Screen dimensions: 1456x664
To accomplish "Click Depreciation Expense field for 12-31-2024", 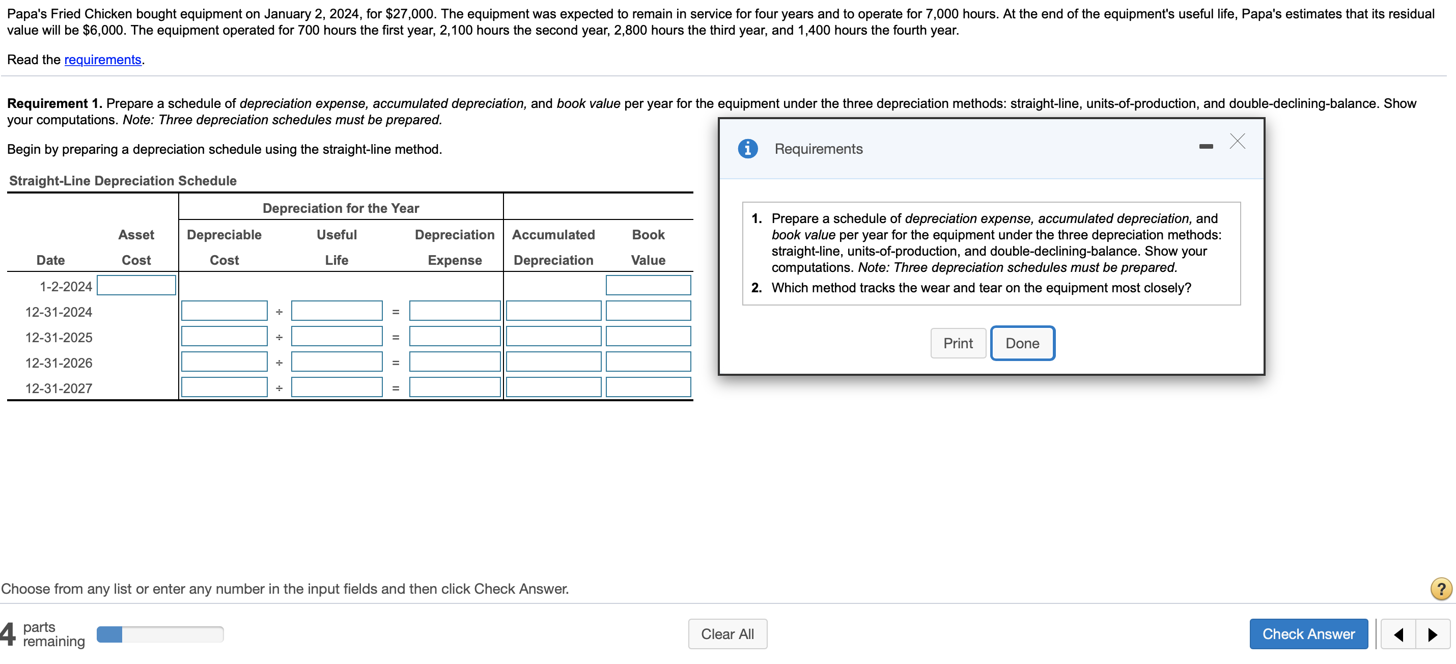I will (x=455, y=311).
